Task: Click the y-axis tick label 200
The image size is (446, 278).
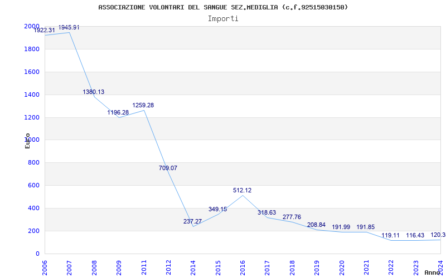Action: tap(34, 231)
